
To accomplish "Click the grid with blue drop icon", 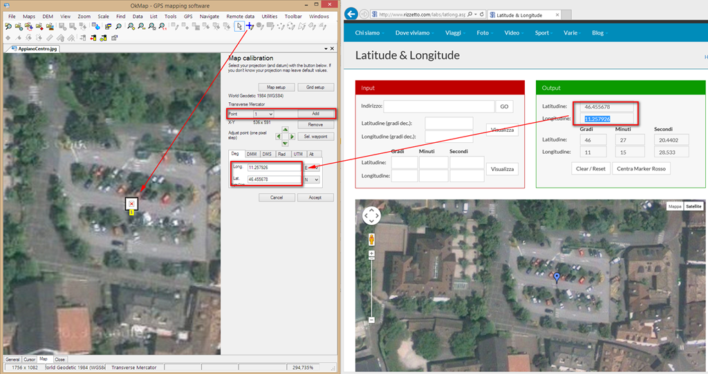I will point(95,27).
